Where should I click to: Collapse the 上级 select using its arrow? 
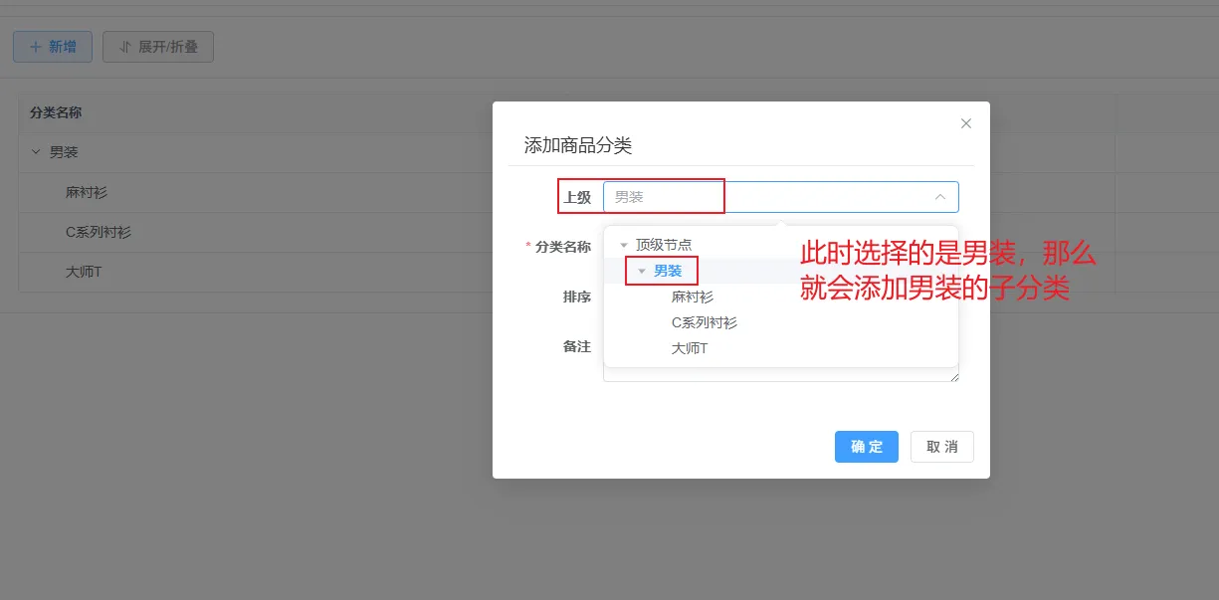click(x=939, y=197)
